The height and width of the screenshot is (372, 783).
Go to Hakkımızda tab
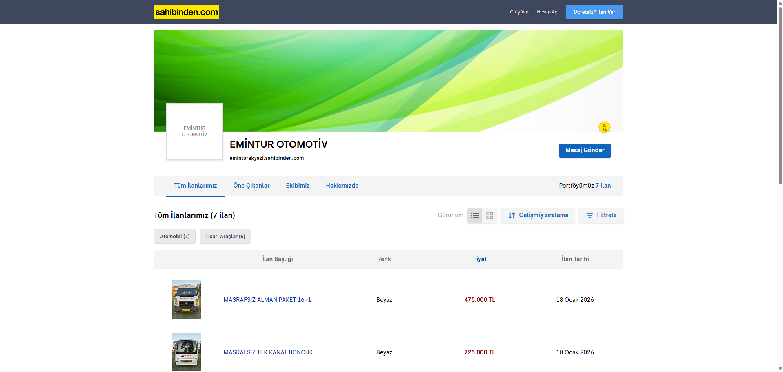click(x=342, y=186)
